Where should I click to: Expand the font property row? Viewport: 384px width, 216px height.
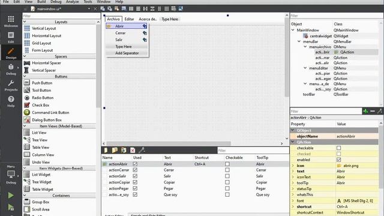click(x=293, y=200)
